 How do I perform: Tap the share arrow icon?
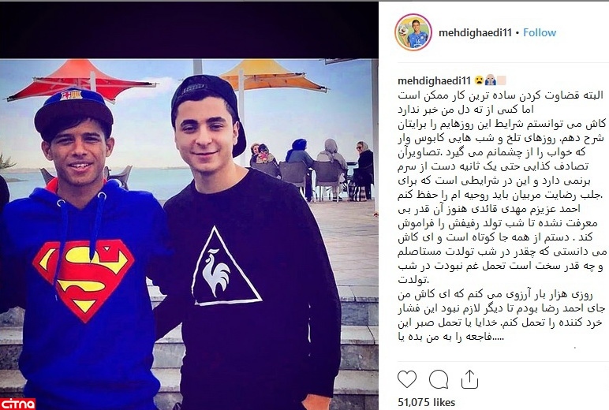tap(469, 379)
